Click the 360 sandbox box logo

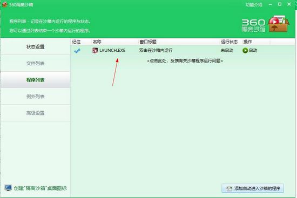pyautogui.click(x=278, y=25)
